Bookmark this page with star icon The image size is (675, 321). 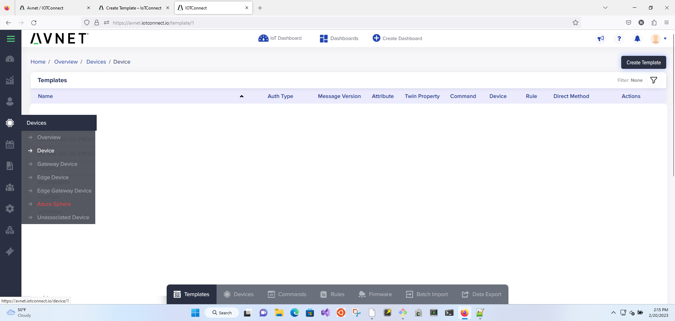coord(576,23)
